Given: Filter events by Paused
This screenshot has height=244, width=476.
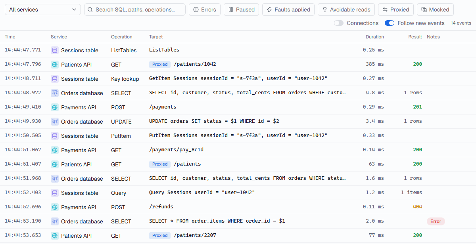Looking at the screenshot, I should pyautogui.click(x=241, y=10).
